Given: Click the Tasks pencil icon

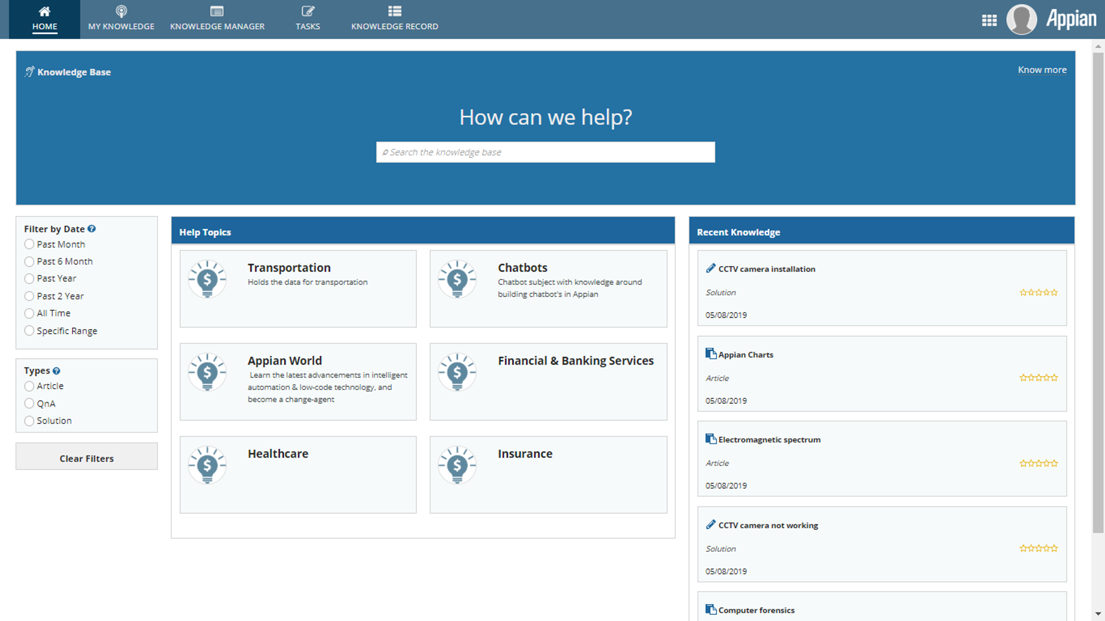Looking at the screenshot, I should [308, 11].
